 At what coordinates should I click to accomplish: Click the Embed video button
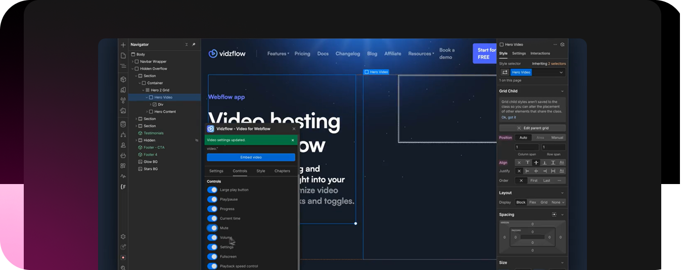(251, 157)
